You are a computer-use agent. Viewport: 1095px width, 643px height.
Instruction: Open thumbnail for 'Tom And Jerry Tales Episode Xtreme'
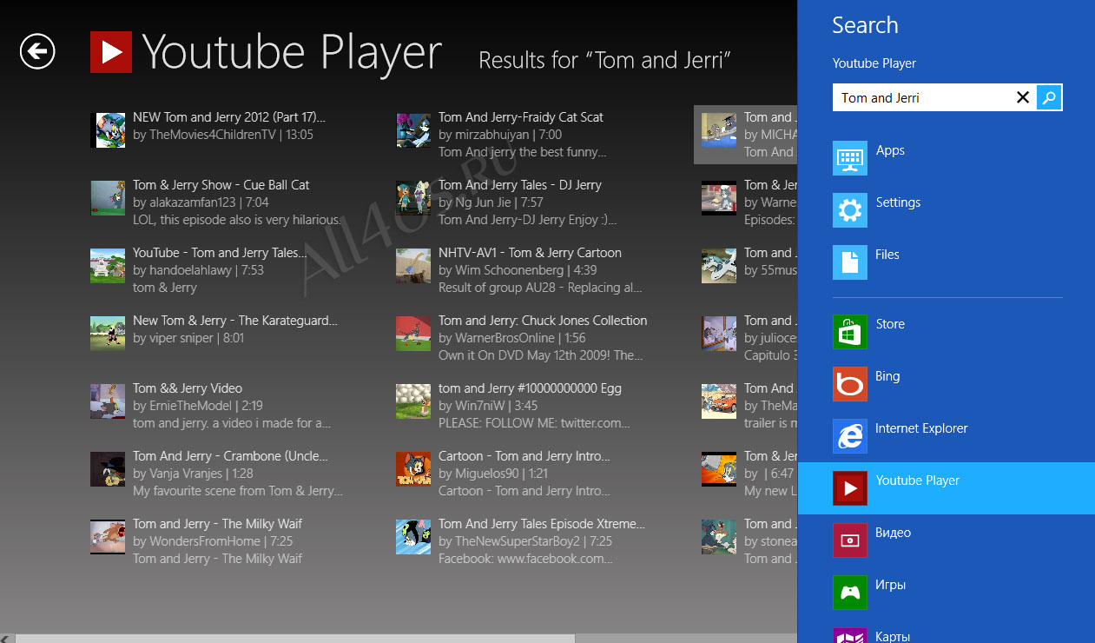pos(413,537)
